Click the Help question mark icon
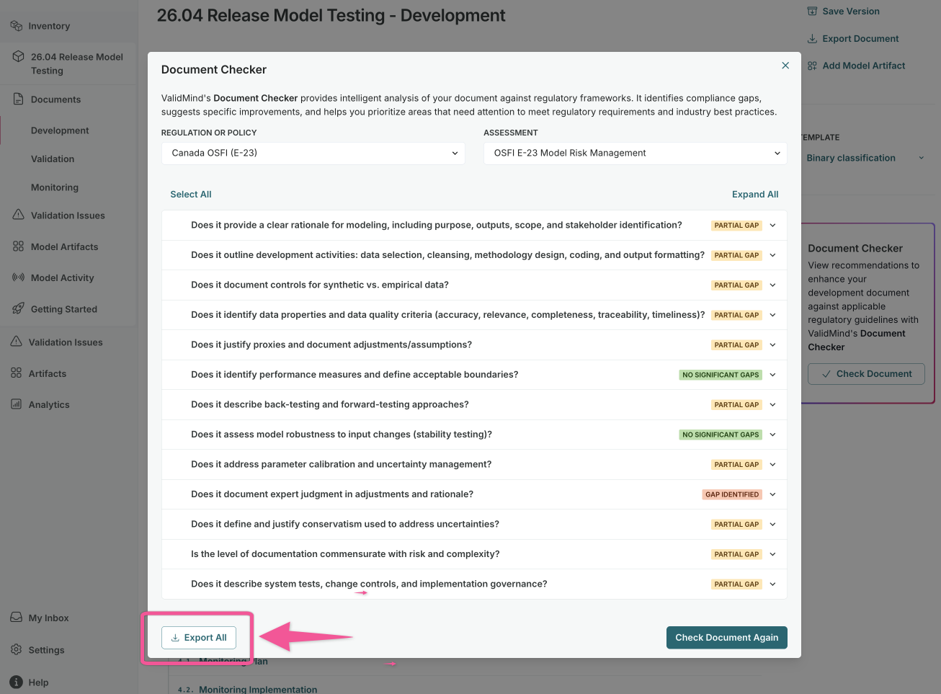This screenshot has height=694, width=941. pos(16,682)
